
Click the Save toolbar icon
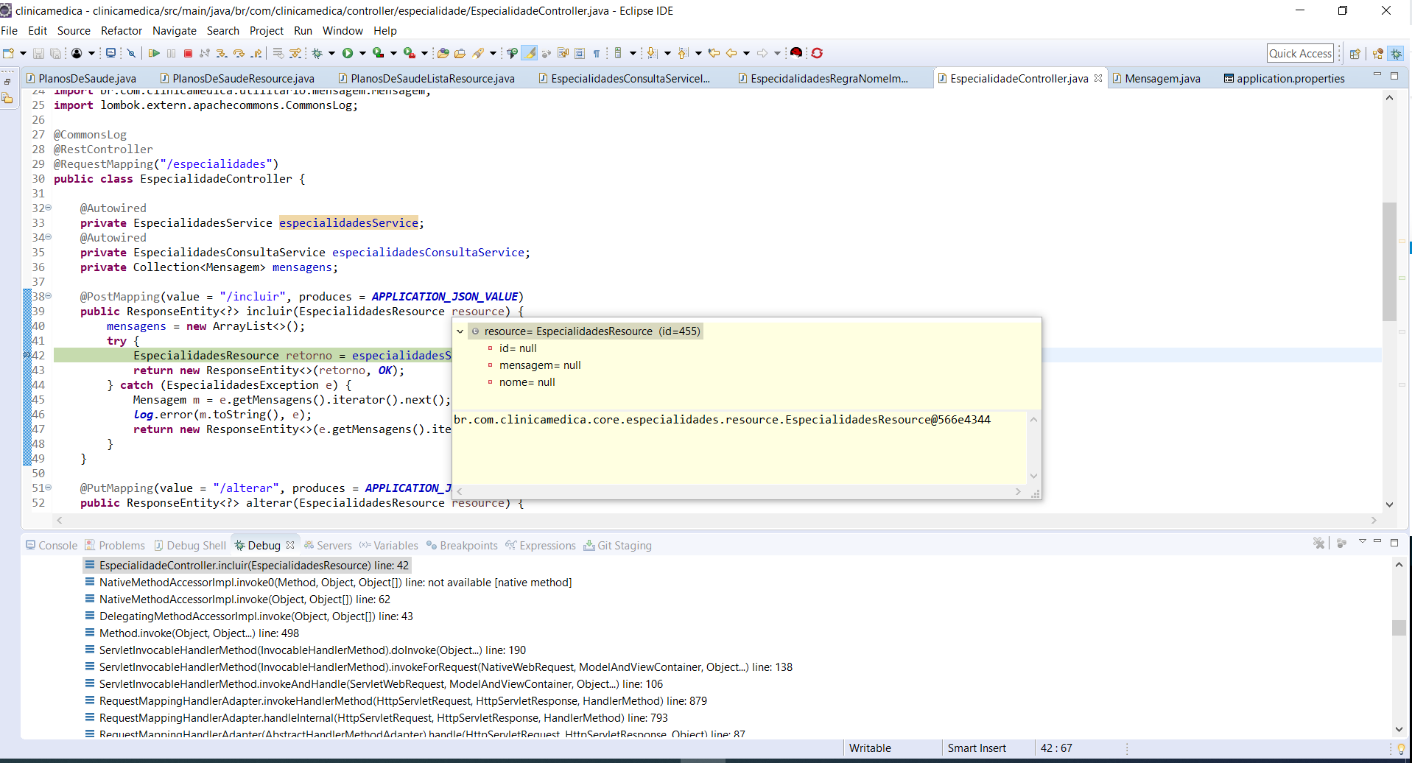point(38,53)
